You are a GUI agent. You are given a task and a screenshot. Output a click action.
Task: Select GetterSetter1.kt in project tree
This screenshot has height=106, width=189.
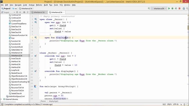click(17, 50)
